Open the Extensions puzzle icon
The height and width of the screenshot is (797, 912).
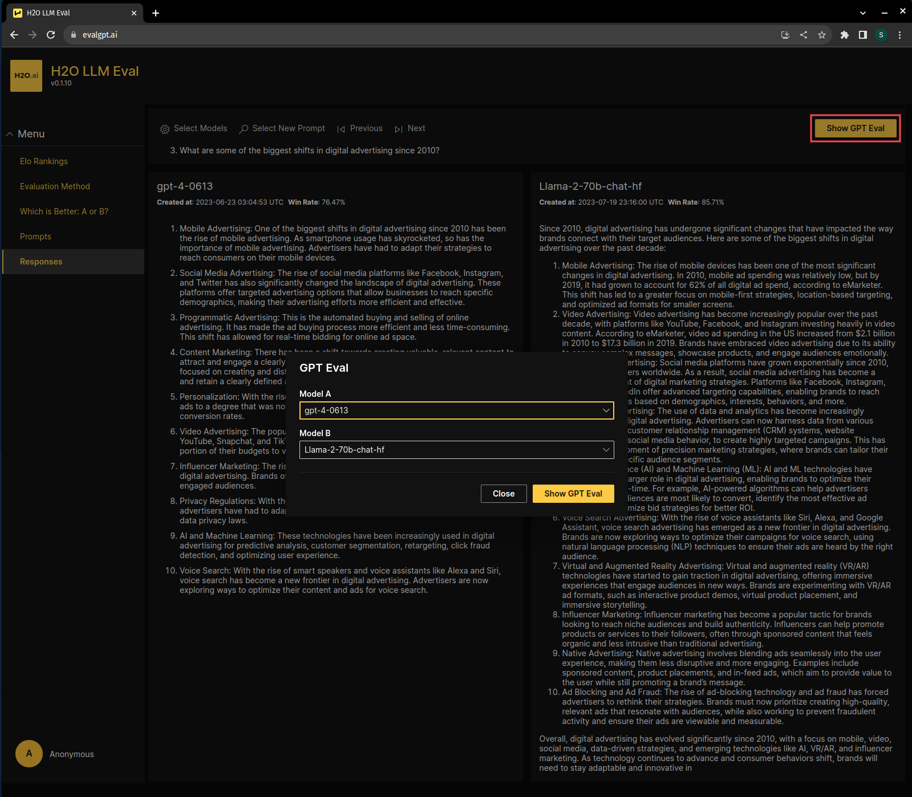[x=845, y=35]
